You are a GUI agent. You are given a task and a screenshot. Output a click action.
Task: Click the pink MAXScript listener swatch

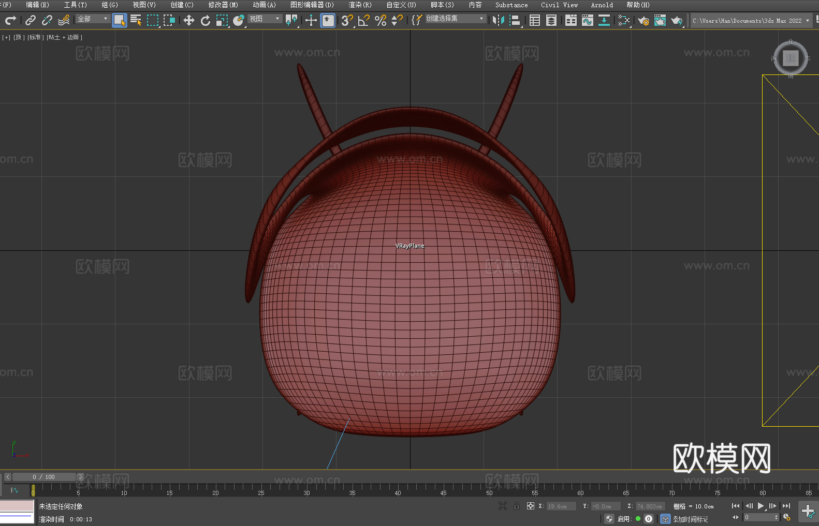tap(17, 506)
